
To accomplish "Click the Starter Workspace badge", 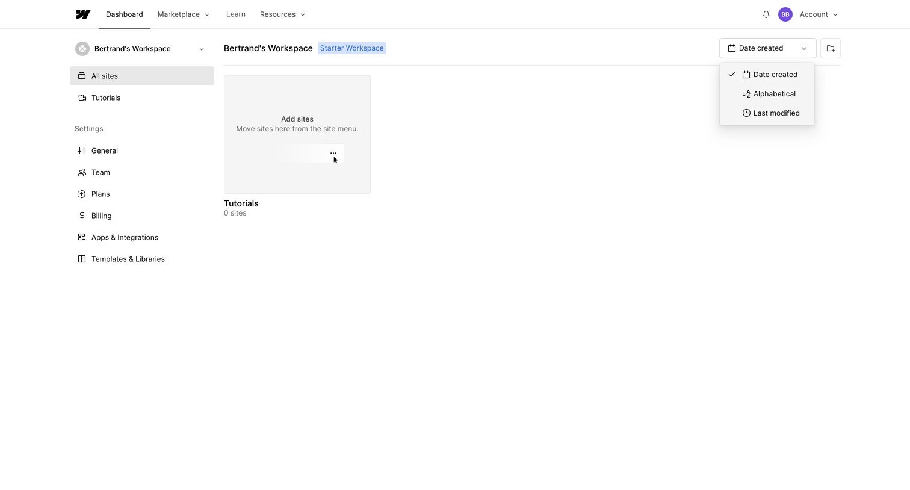I will (351, 48).
